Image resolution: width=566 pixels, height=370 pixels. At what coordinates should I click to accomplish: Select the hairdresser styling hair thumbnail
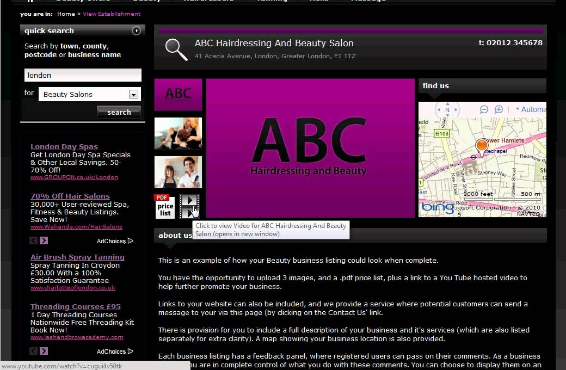(179, 133)
